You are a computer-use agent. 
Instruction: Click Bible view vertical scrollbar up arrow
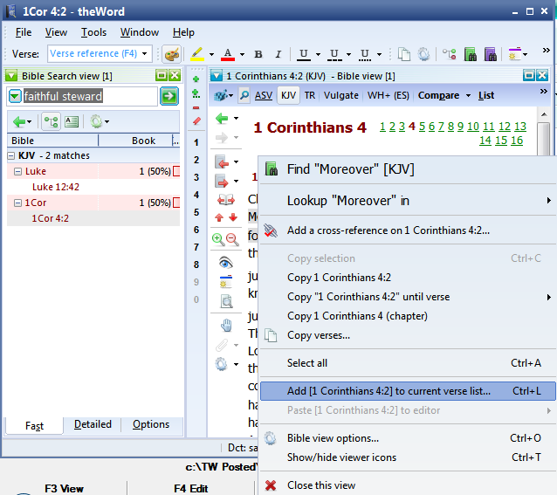click(544, 114)
